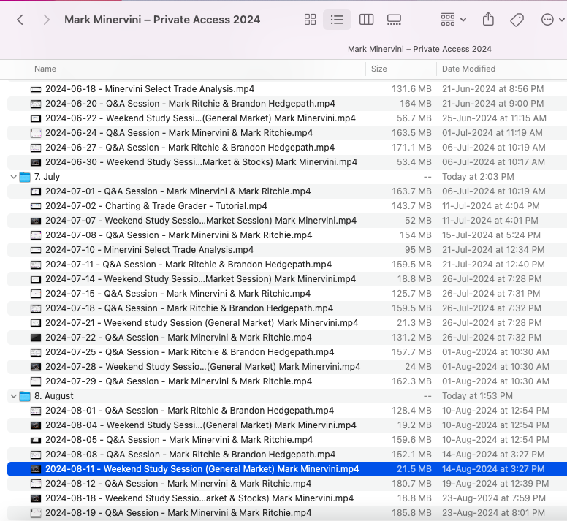The height and width of the screenshot is (521, 567).
Task: Click date Today at 2:03 PM
Action: point(478,177)
